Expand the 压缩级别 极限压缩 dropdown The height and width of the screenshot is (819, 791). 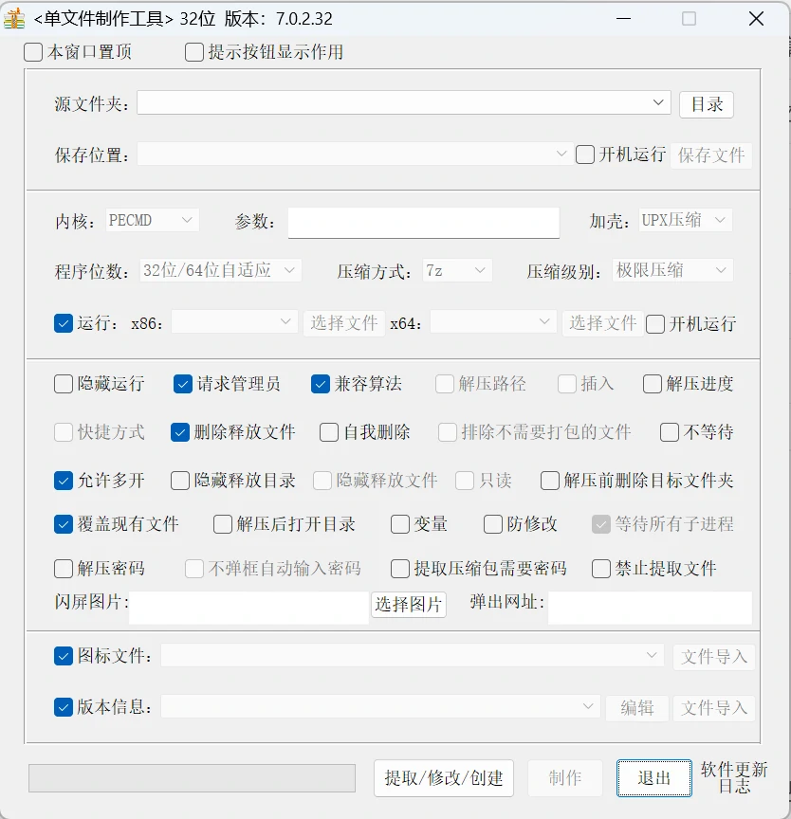click(672, 270)
